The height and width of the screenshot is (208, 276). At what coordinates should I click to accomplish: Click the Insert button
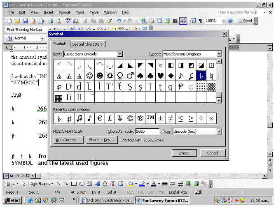[184, 153]
